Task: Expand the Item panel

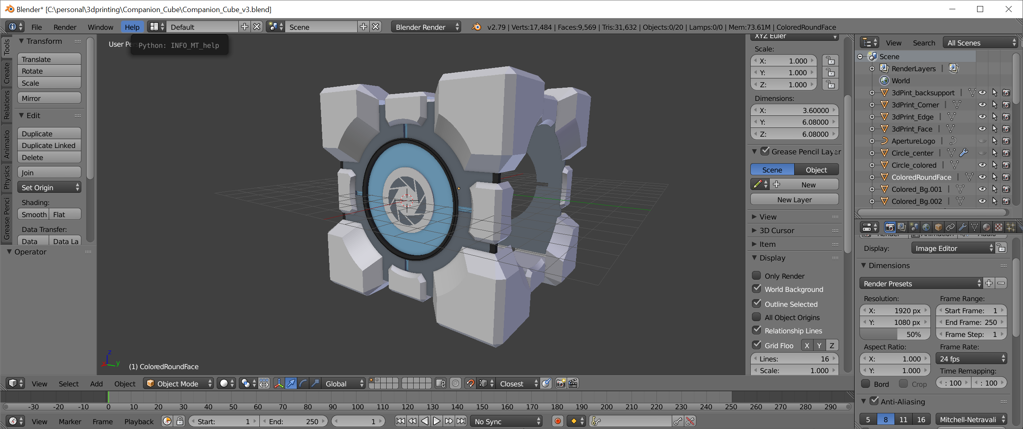Action: pos(767,244)
